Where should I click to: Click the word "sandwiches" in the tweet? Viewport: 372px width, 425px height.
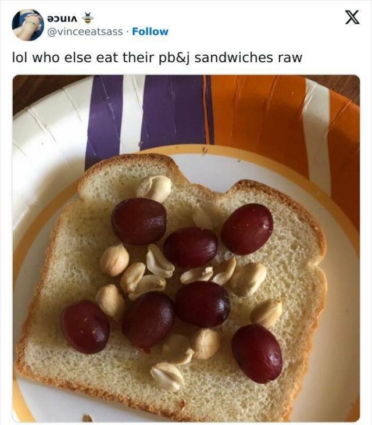click(x=234, y=58)
